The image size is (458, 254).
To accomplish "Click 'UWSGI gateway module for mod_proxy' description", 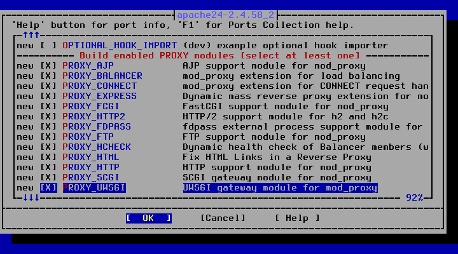I will (x=280, y=188).
